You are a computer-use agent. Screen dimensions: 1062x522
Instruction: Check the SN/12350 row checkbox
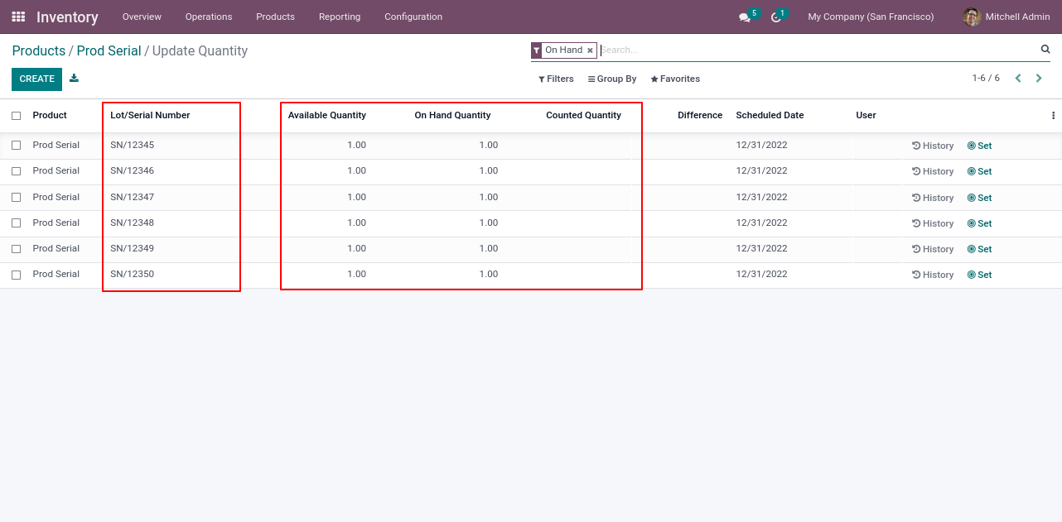click(16, 275)
